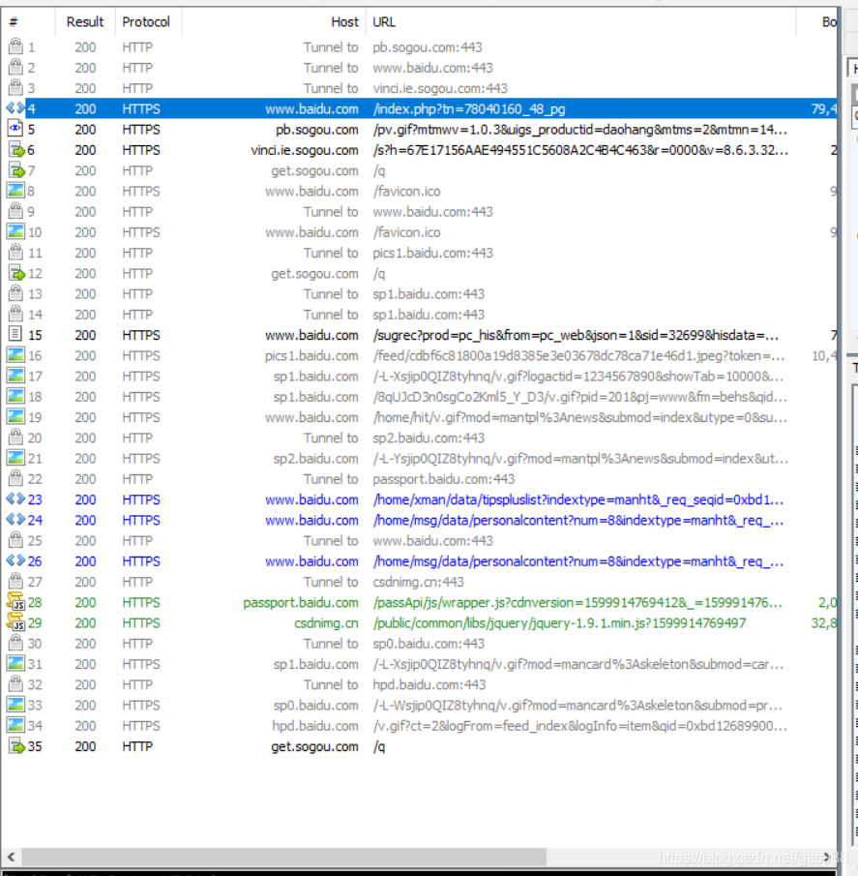The height and width of the screenshot is (876, 858).
Task: Sort sessions by the # column header
Action: tap(28, 22)
